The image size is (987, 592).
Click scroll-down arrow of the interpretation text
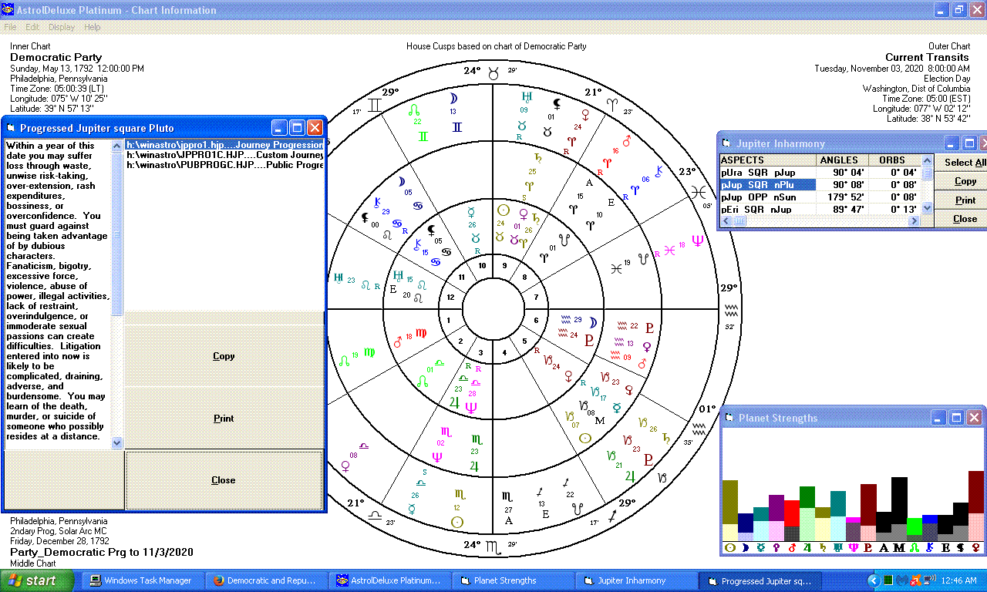[x=117, y=443]
